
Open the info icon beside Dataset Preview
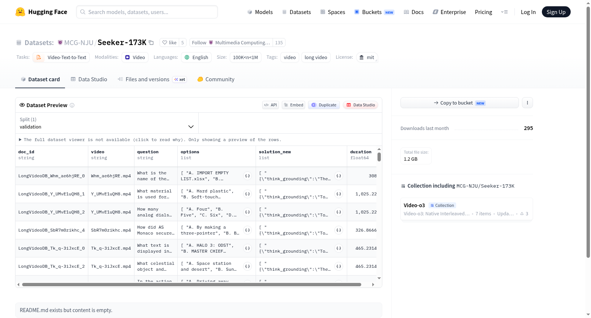pyautogui.click(x=72, y=105)
